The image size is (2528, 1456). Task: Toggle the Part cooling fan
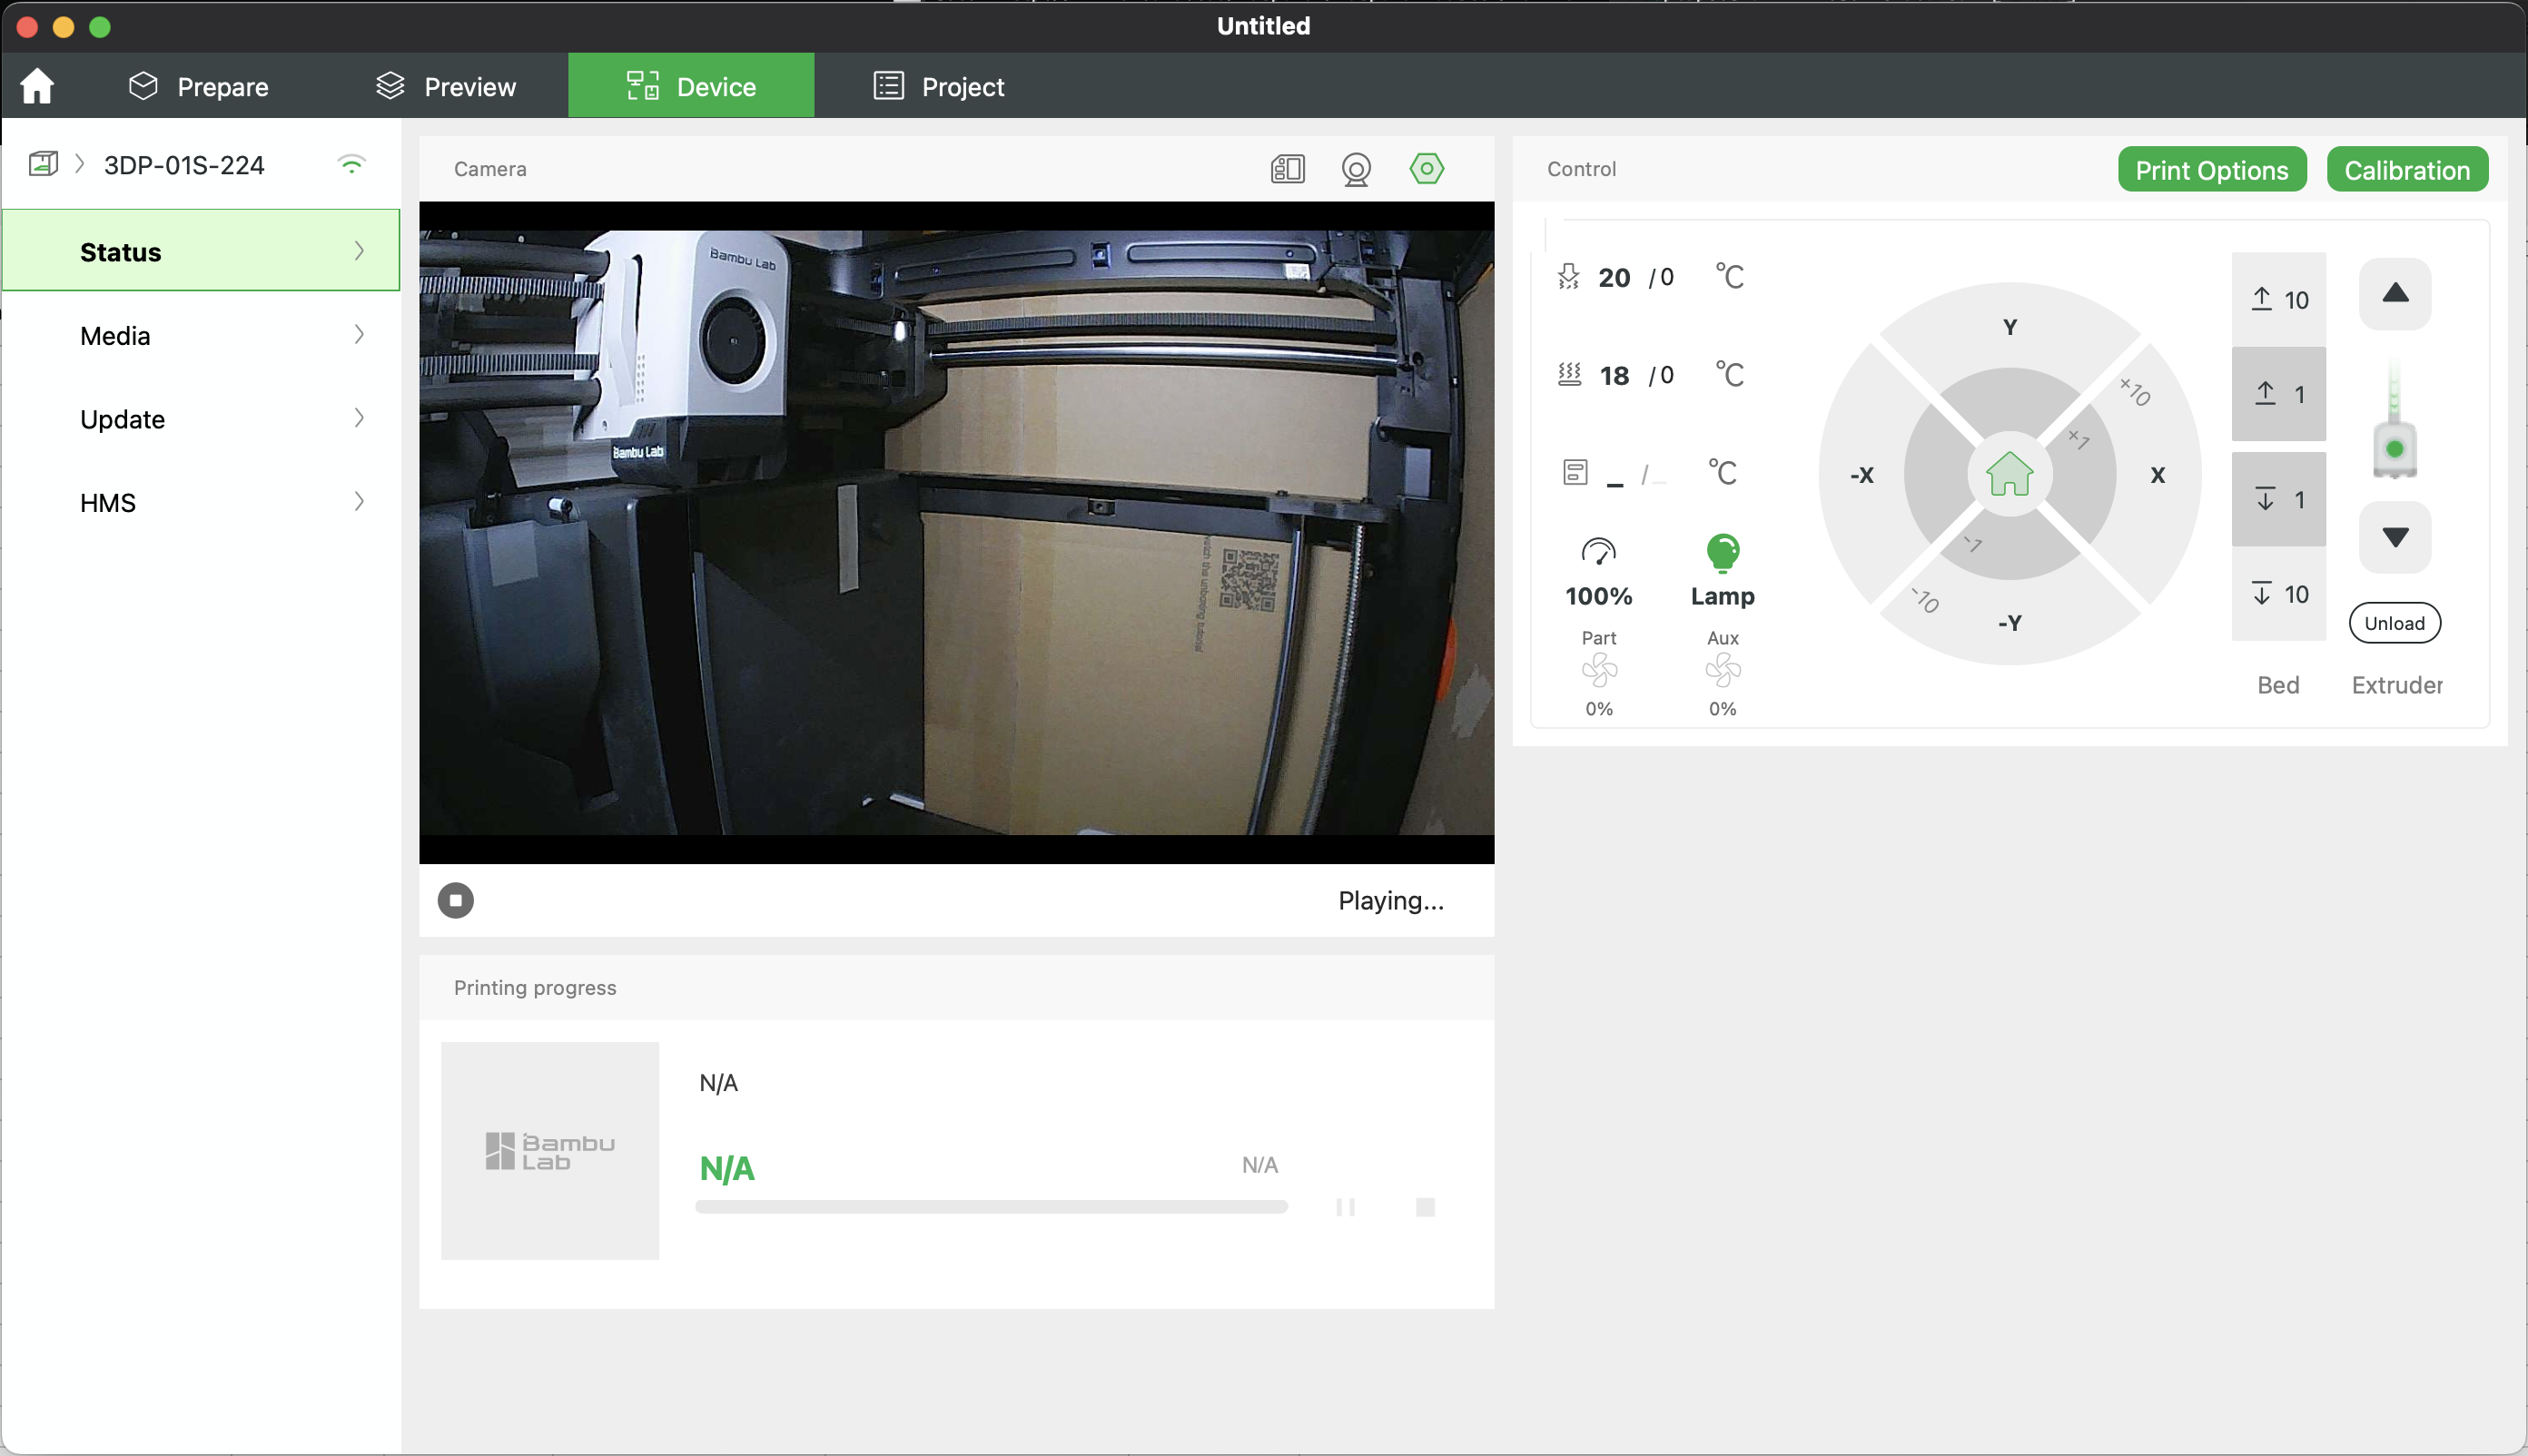tap(1599, 670)
